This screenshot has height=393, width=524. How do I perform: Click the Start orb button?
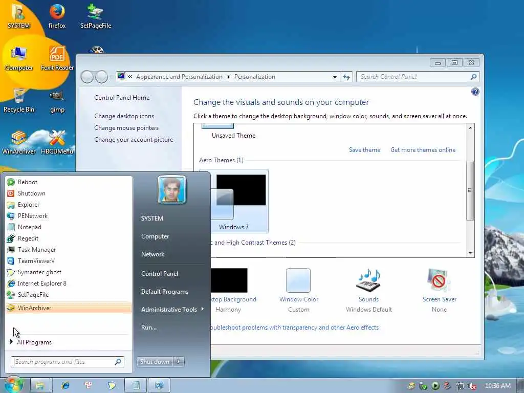[13, 384]
